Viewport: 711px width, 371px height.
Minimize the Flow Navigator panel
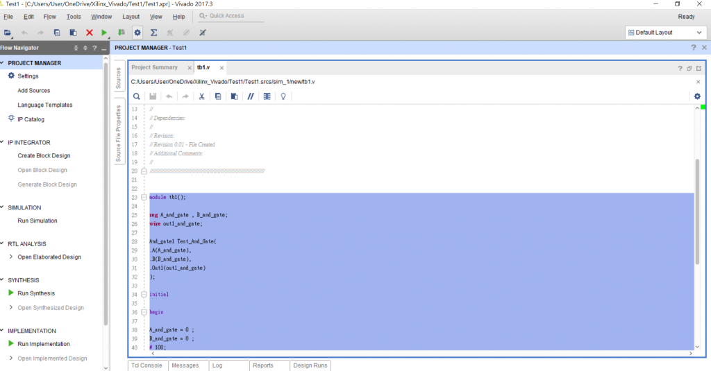[104, 48]
